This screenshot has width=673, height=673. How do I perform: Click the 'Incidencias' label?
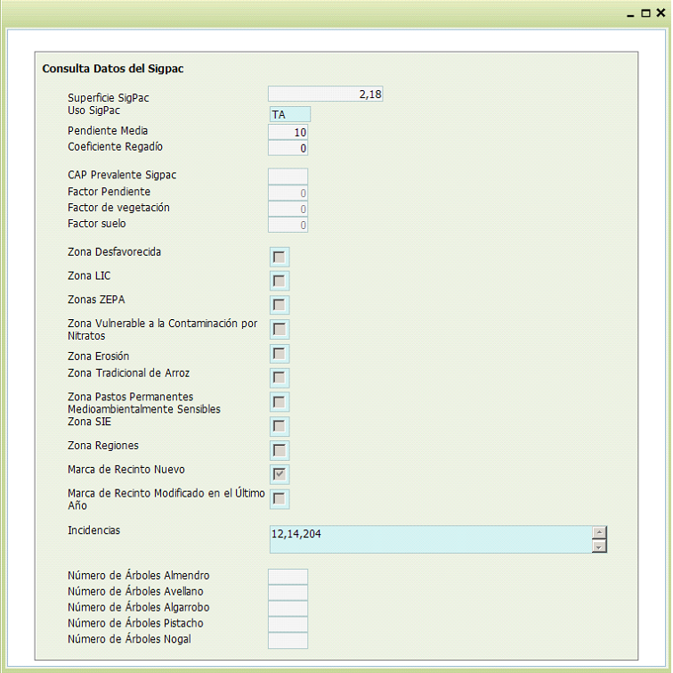click(x=94, y=530)
